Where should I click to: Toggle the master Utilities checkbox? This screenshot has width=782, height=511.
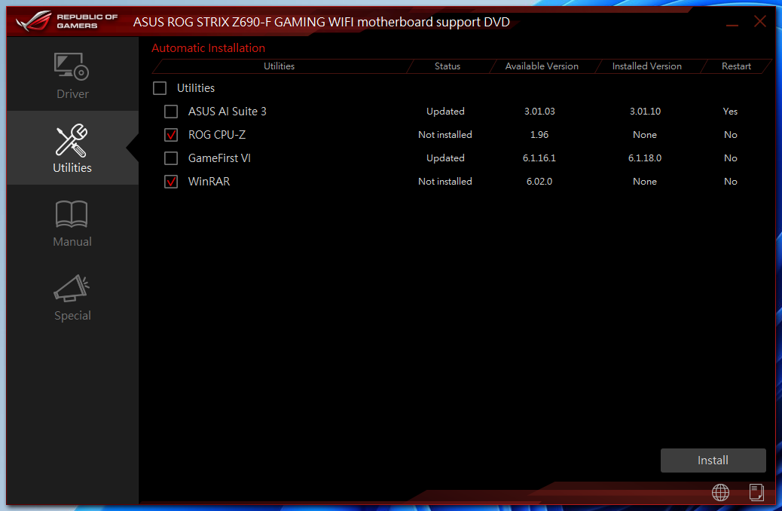point(159,88)
